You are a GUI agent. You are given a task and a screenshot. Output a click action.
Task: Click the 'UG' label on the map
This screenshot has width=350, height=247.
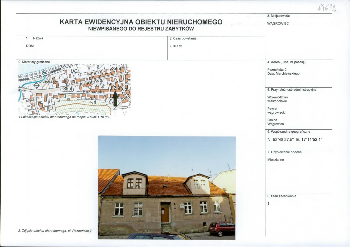click(x=74, y=71)
